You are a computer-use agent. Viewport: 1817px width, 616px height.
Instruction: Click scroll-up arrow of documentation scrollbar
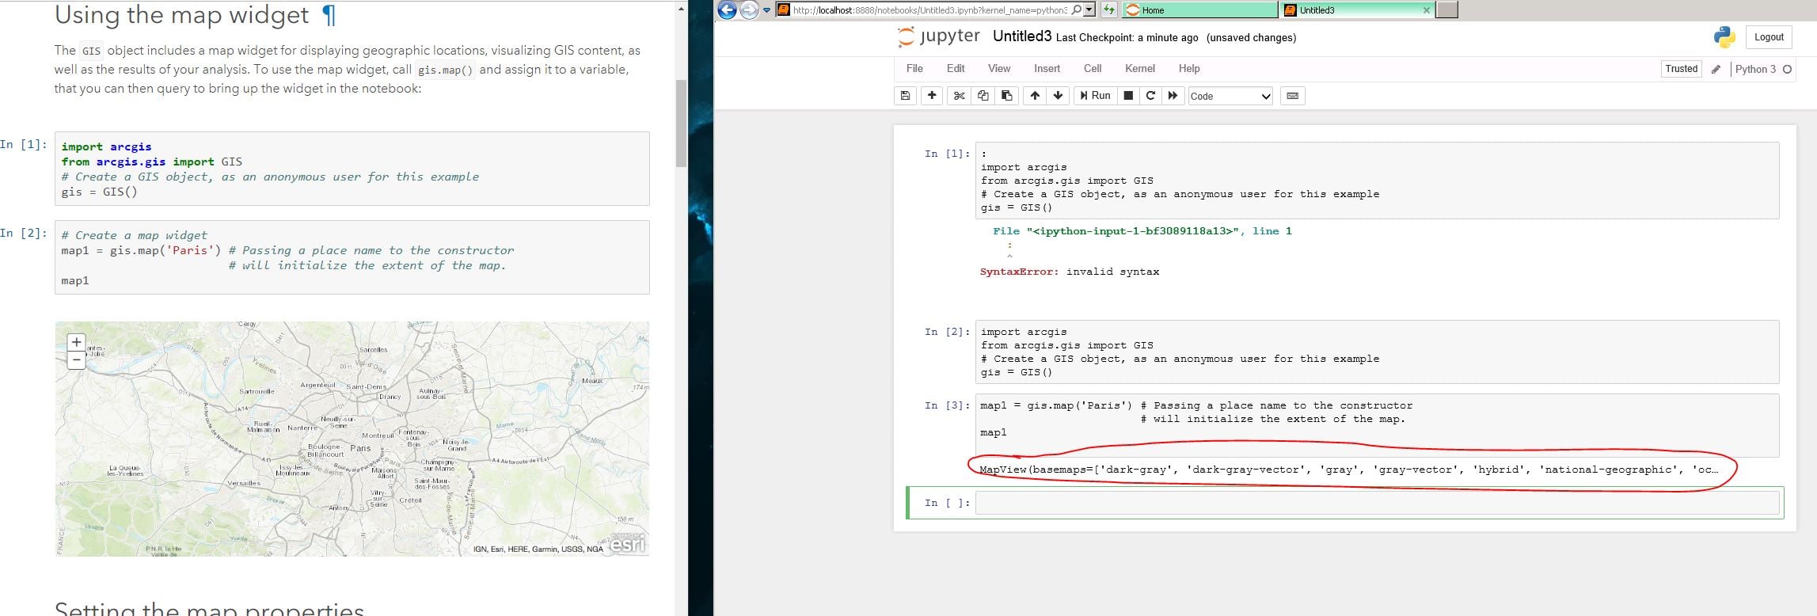(x=681, y=9)
